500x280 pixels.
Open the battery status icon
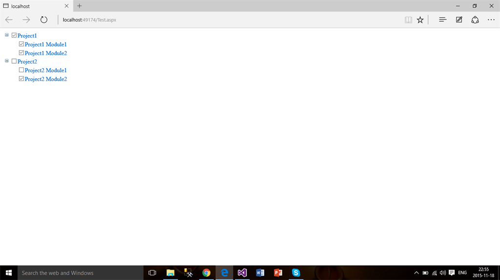click(x=425, y=273)
